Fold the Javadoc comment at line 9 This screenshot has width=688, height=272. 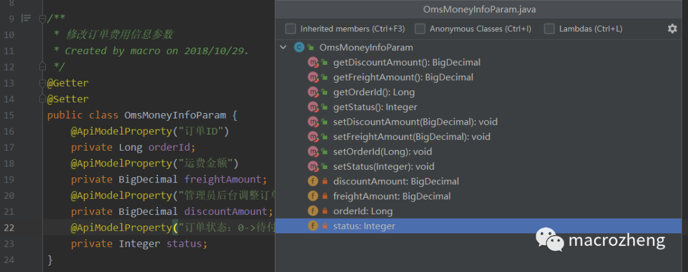coord(43,18)
